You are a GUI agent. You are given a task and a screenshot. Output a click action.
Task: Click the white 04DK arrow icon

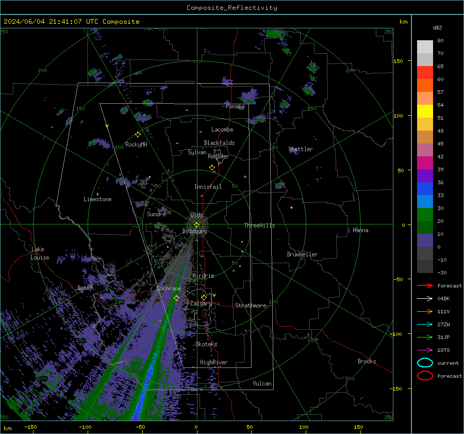tap(425, 298)
